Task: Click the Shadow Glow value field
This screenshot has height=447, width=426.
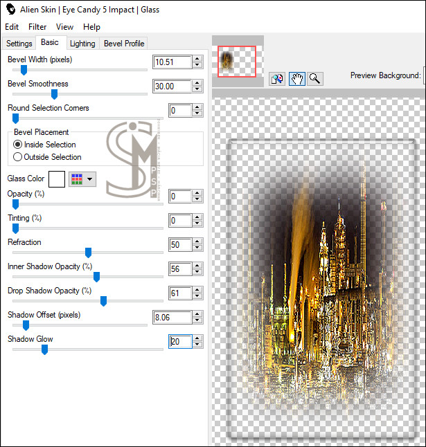Action: click(x=179, y=342)
